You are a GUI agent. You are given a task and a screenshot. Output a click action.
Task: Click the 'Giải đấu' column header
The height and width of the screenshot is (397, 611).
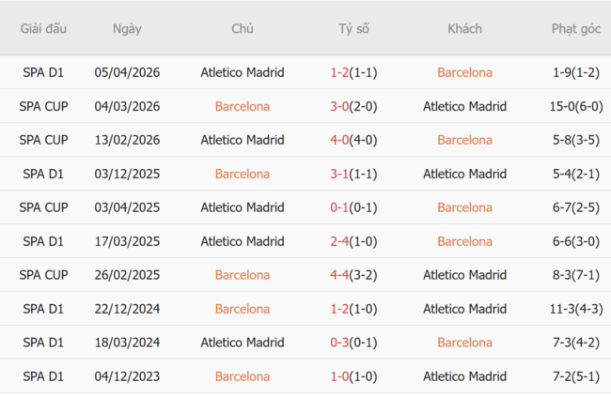43,28
